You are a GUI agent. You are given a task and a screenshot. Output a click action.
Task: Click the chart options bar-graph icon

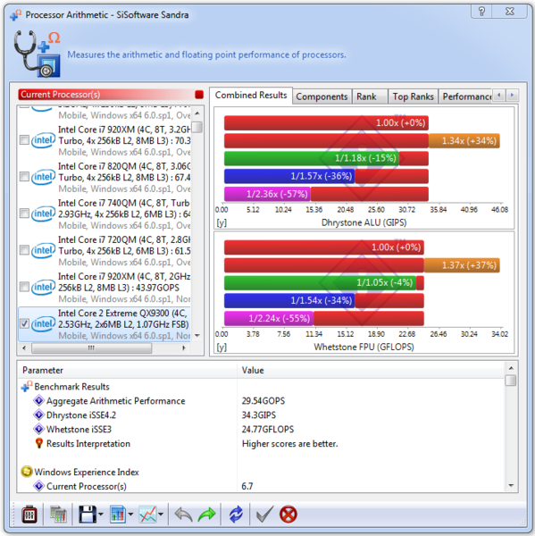117,515
